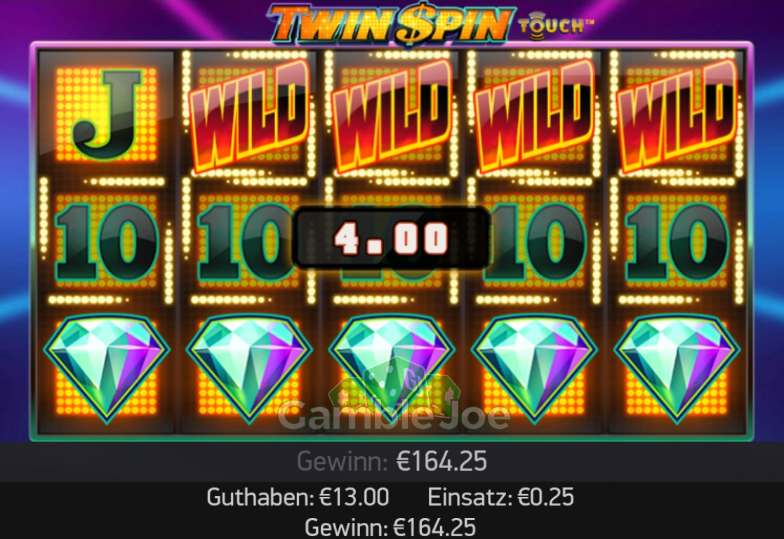The height and width of the screenshot is (539, 784).
Task: Click the Touch logo badge
Action: pyautogui.click(x=556, y=25)
